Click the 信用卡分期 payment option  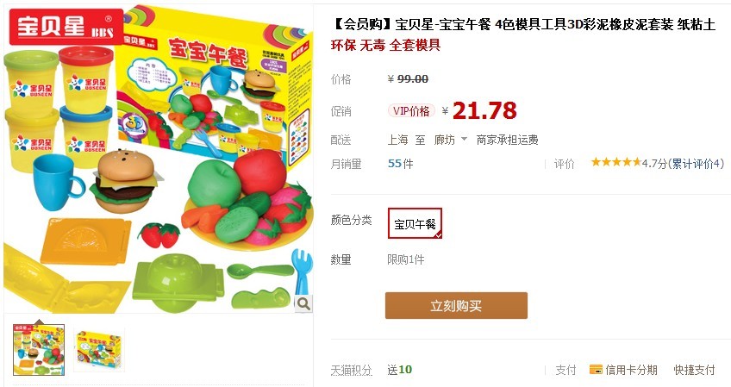pos(623,371)
